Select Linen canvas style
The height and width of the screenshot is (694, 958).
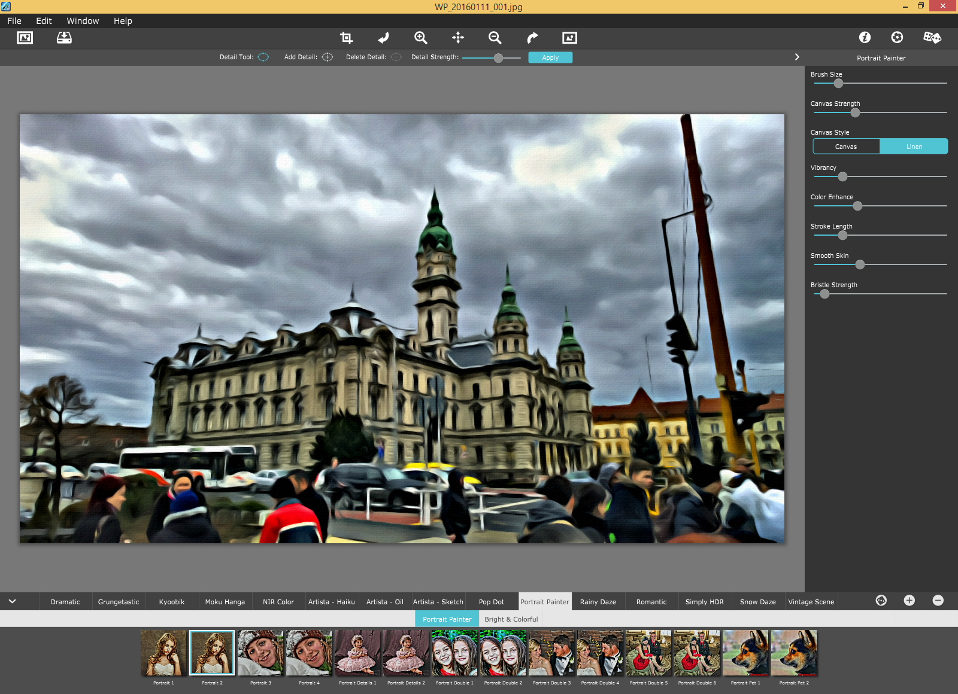(914, 147)
